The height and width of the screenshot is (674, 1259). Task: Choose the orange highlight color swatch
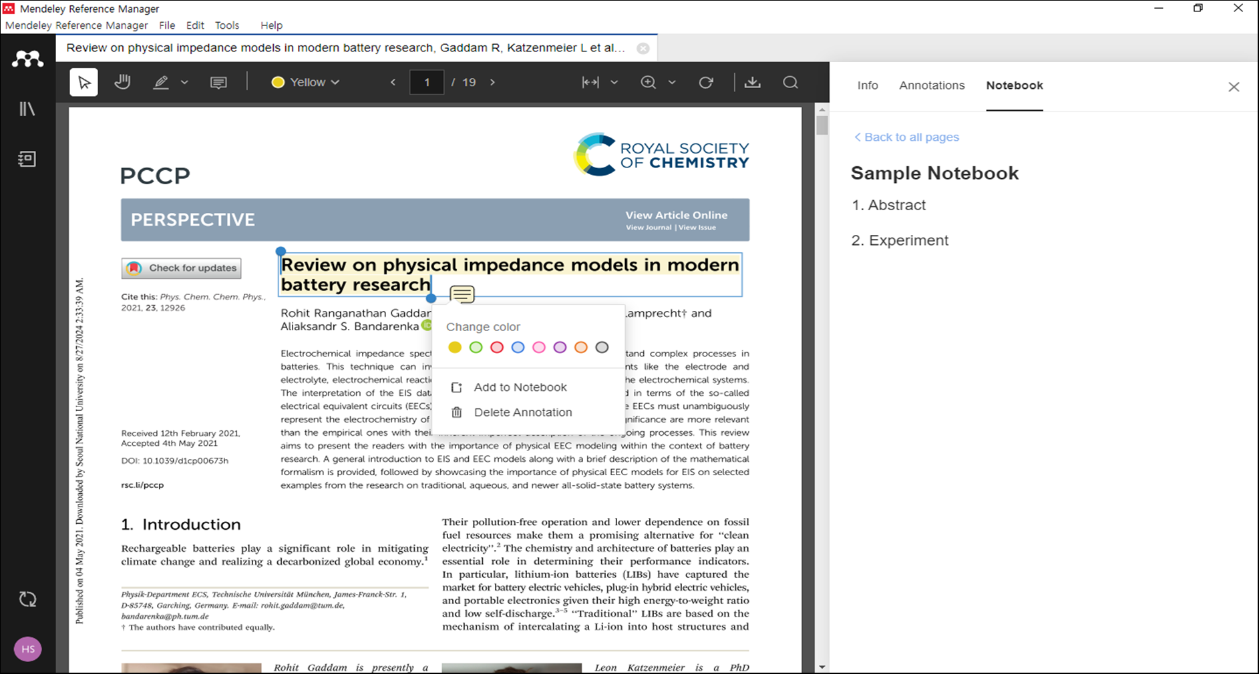(581, 347)
